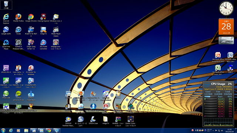Open mAgicTV shortcut beside Media Player Classic
The height and width of the screenshot is (133, 237).
(x=43, y=31)
